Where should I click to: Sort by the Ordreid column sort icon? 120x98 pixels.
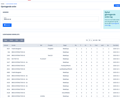point(10,45)
